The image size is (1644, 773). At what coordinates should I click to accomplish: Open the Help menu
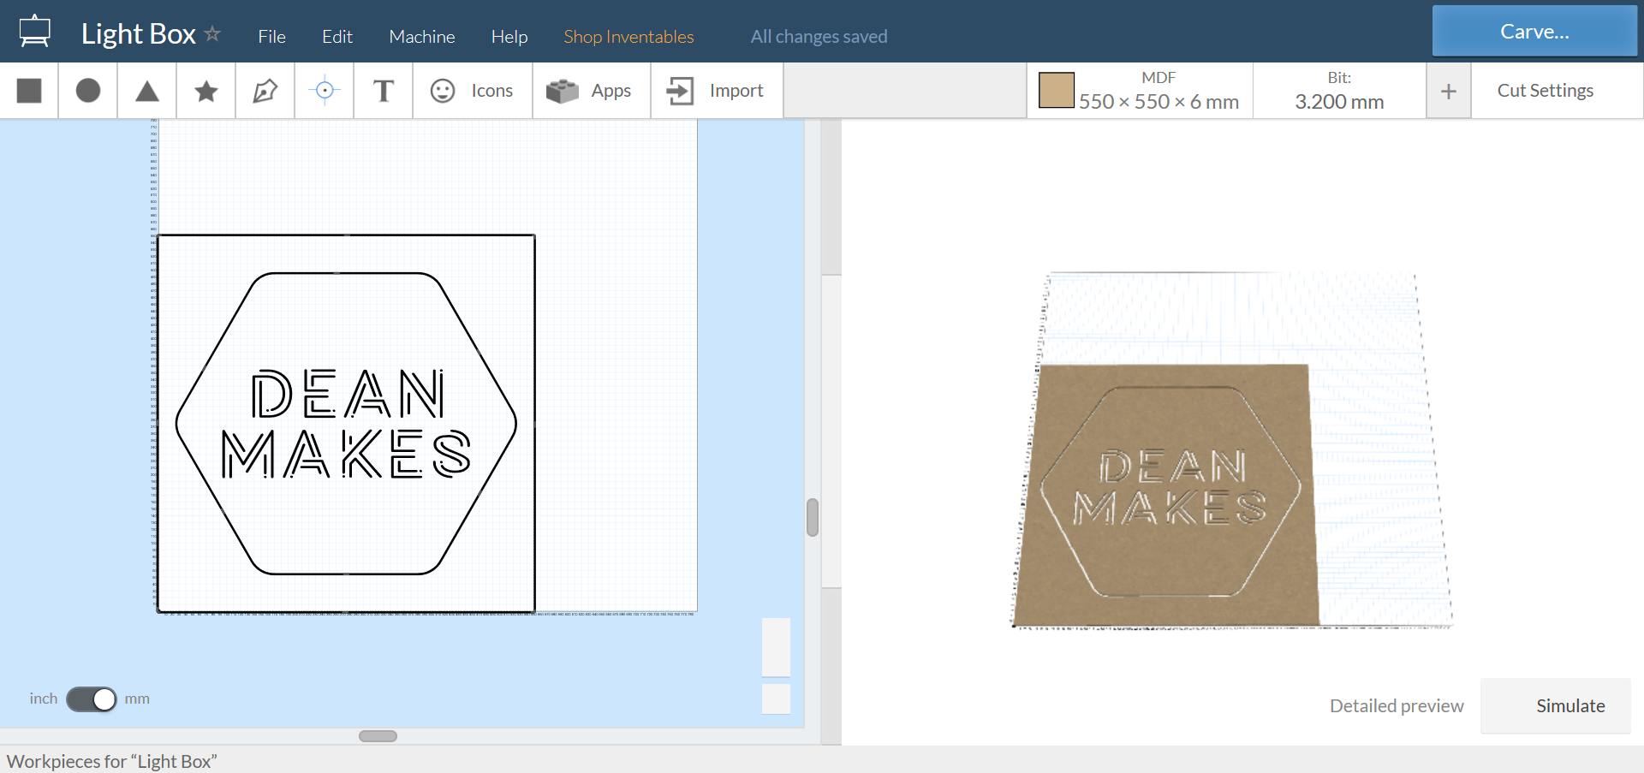point(509,37)
